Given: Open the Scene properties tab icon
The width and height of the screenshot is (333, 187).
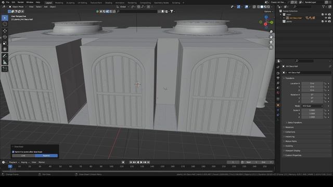Looking at the screenshot, I should 278,88.
